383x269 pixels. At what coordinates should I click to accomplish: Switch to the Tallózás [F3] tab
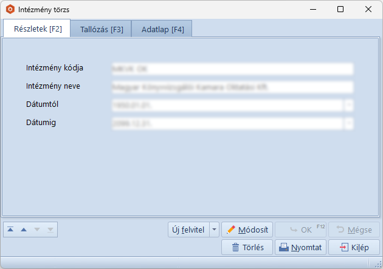coord(102,29)
